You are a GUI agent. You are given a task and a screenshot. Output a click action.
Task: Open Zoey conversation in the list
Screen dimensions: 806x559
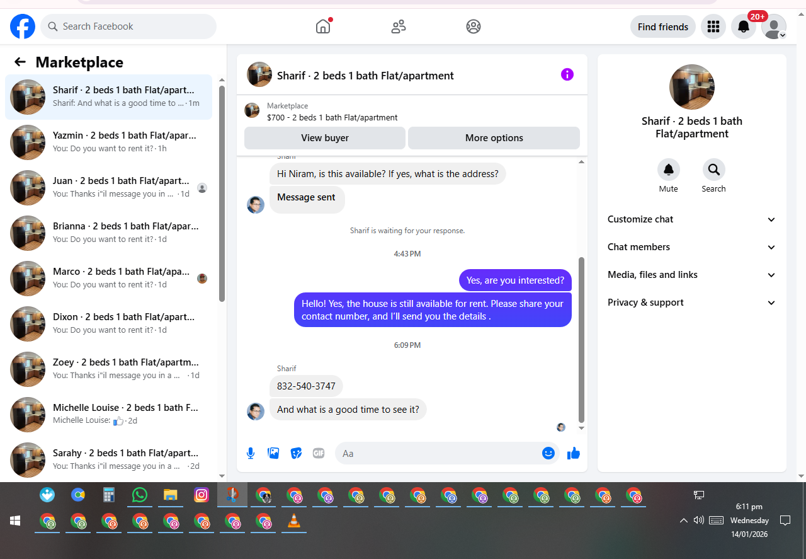(x=108, y=369)
